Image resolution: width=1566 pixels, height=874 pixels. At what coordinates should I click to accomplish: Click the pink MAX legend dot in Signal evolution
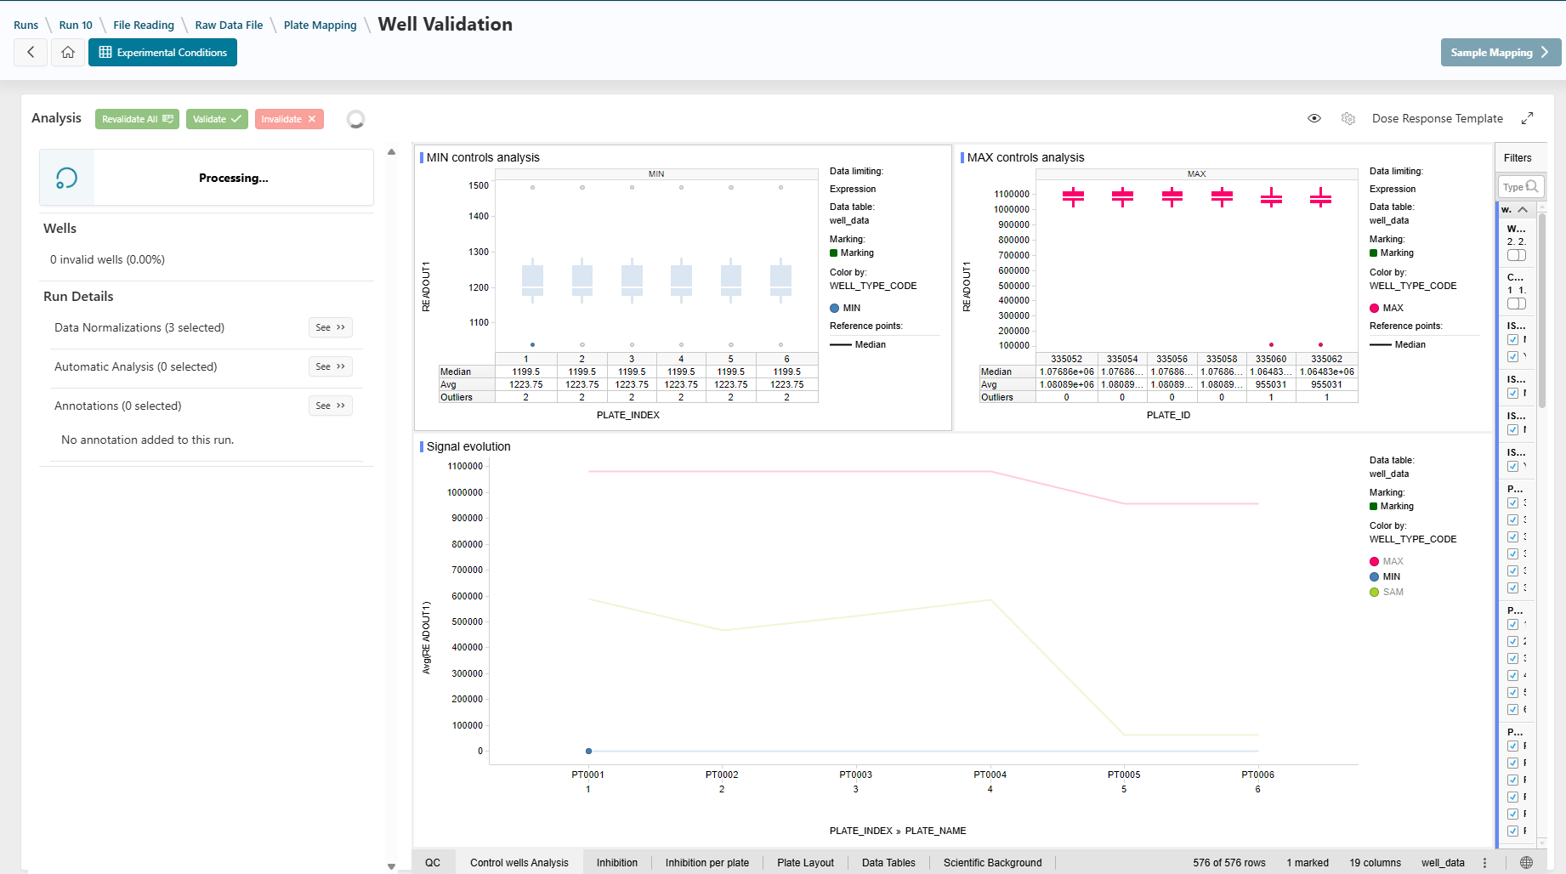[x=1374, y=561]
